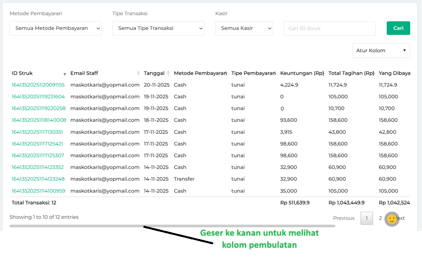Viewport: 422px width, 257px height.
Task: Open receipt 16413520251114123248 with Transfer payment
Action: (x=38, y=179)
